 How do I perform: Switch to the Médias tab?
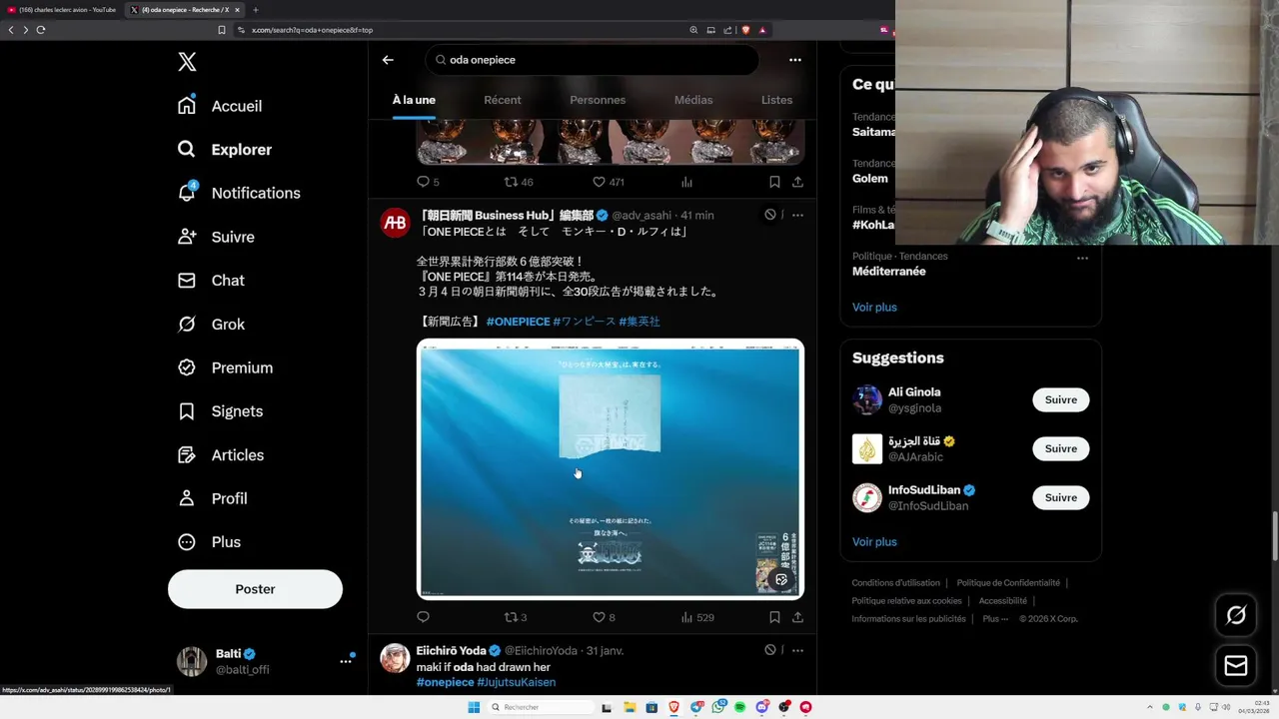click(693, 100)
